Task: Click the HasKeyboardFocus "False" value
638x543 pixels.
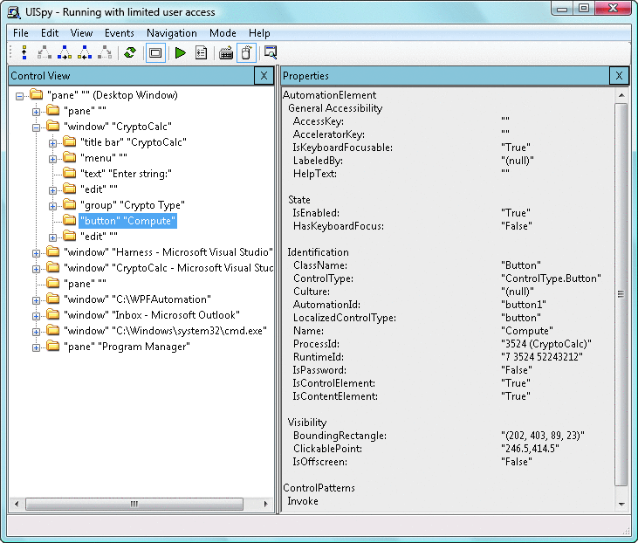Action: (517, 226)
